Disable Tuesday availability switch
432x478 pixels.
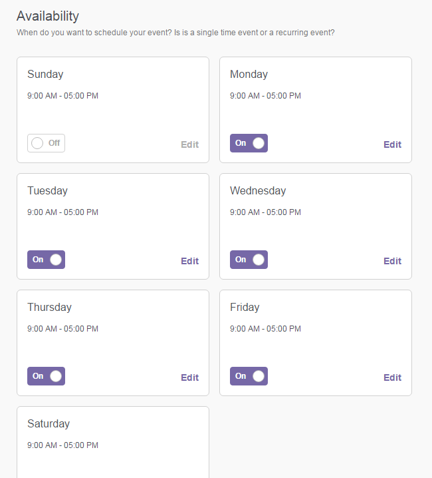tap(46, 260)
